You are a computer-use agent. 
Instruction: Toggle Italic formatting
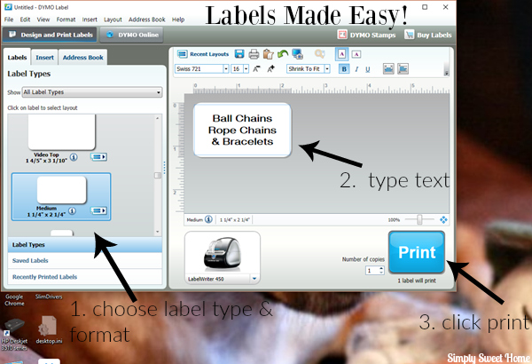point(356,69)
